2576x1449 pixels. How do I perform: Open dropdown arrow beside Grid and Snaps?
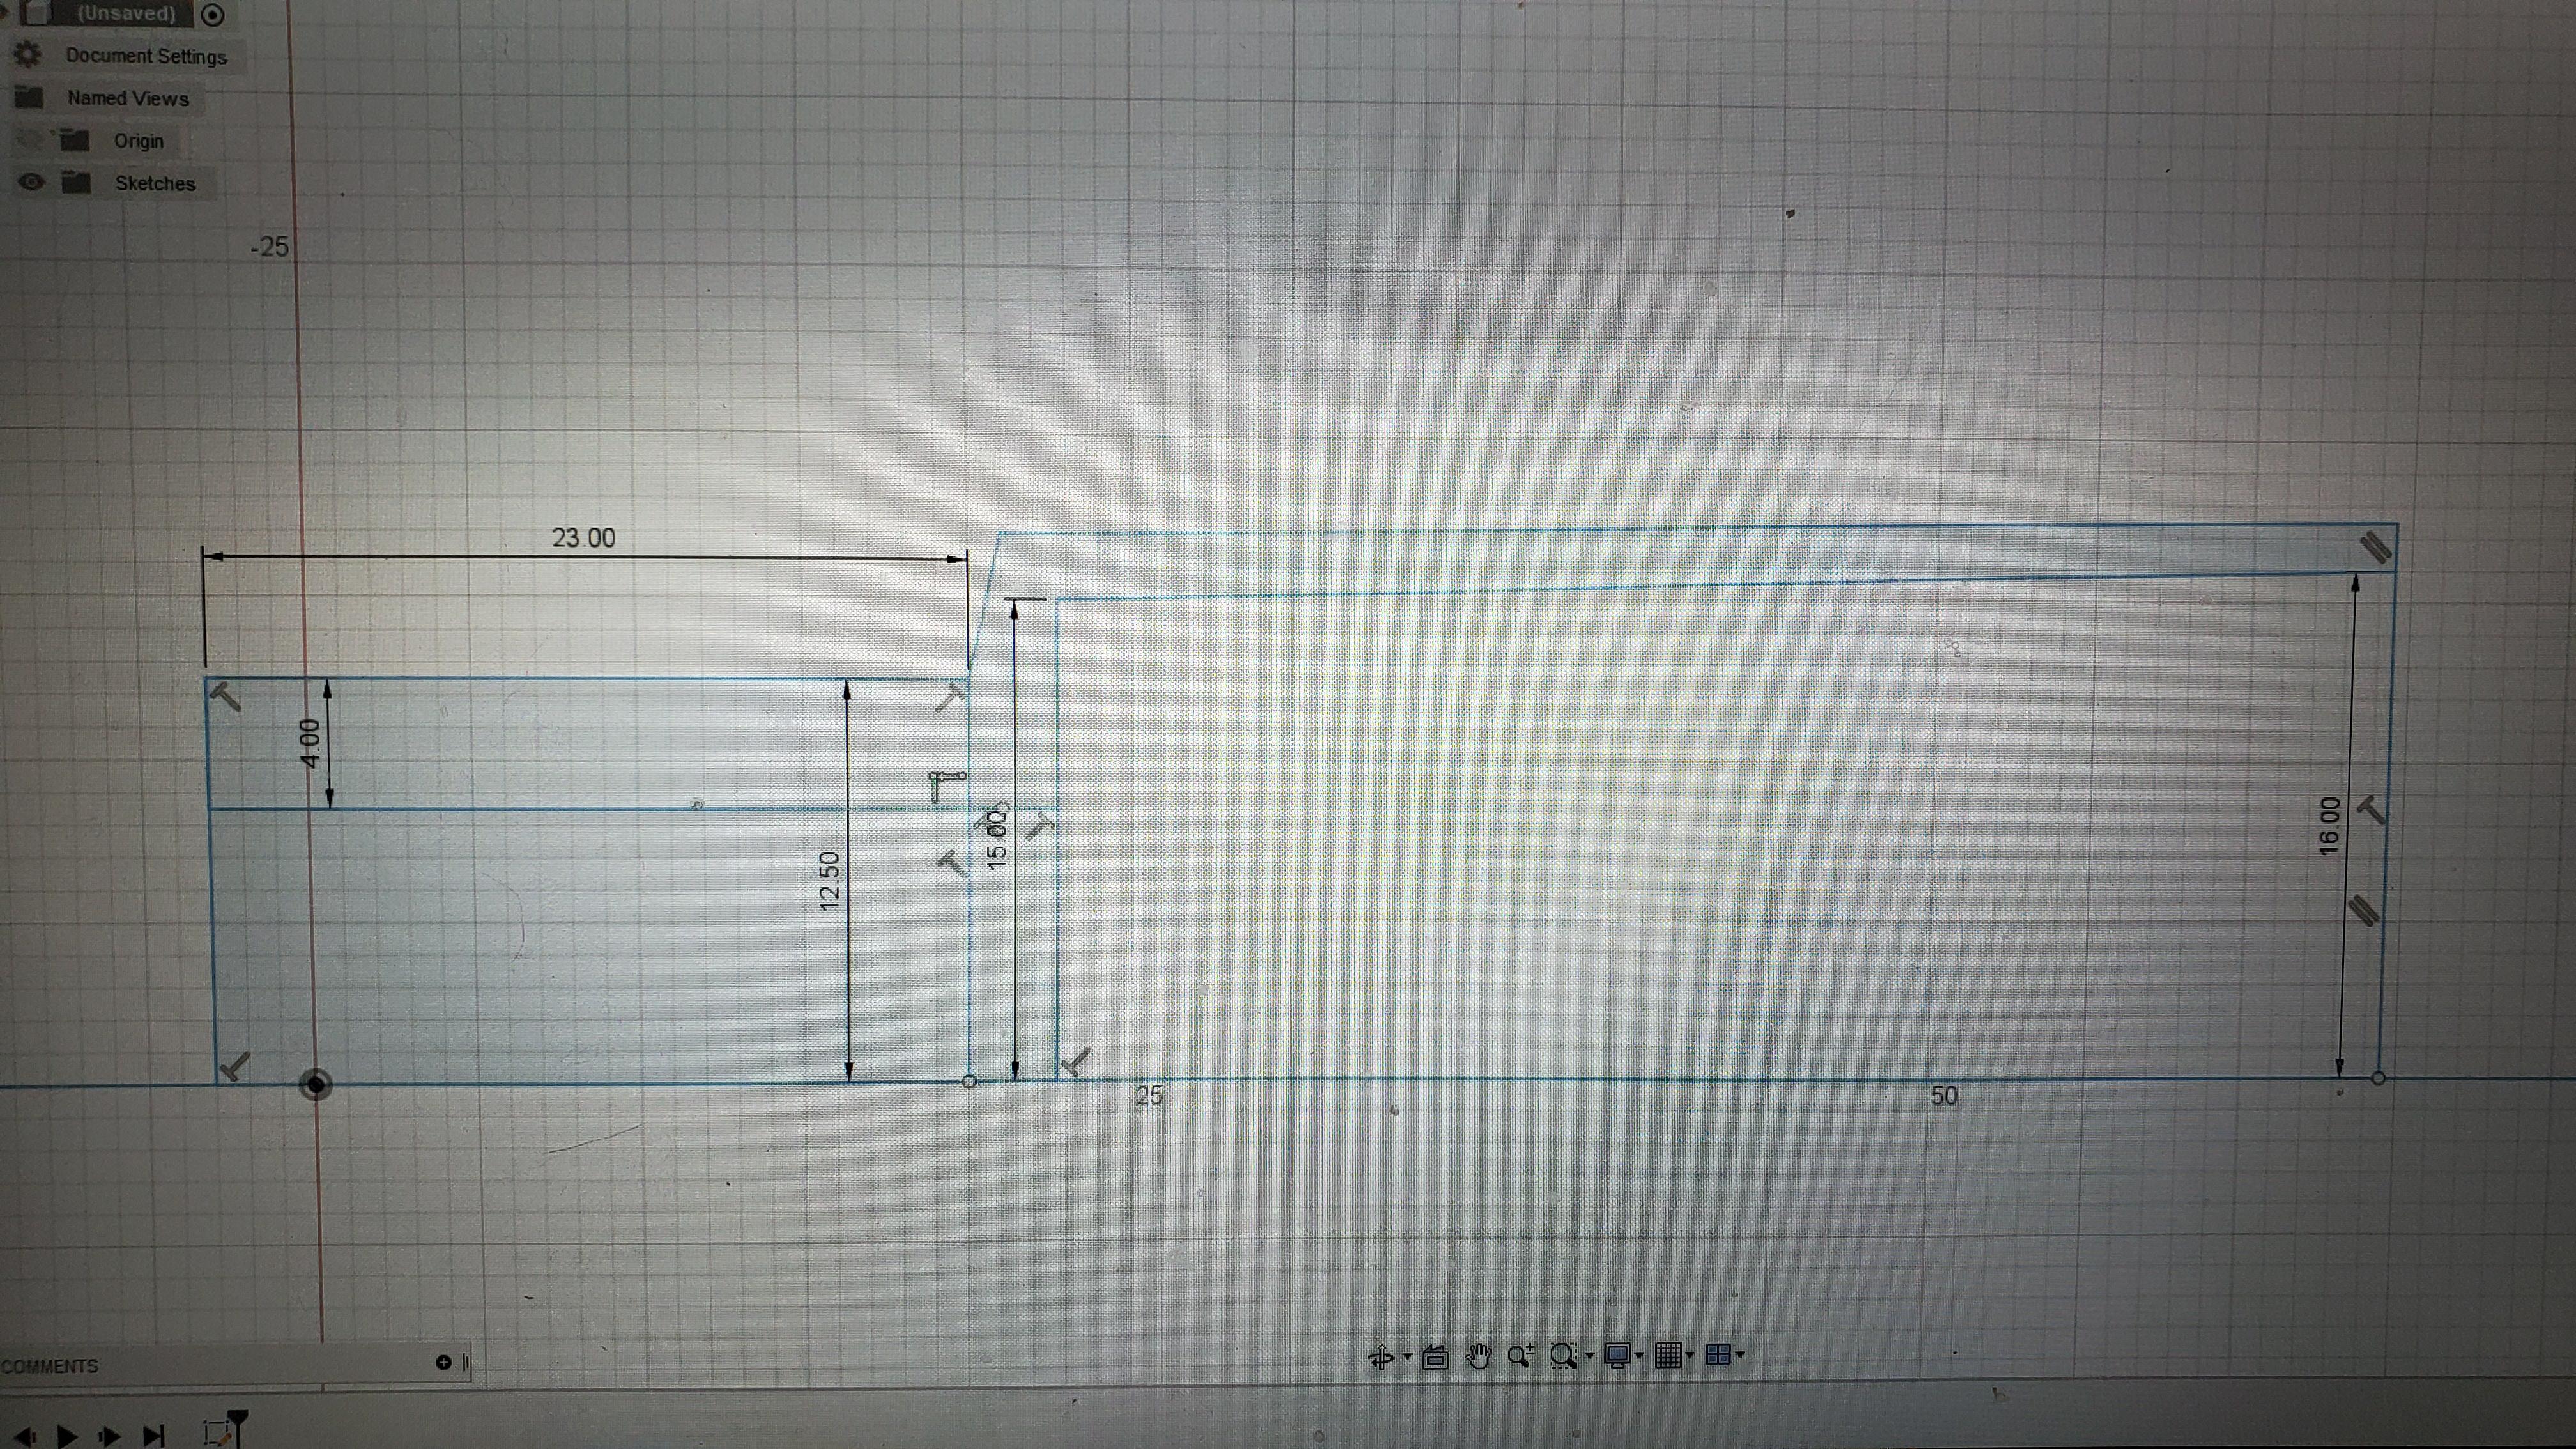coord(1690,1356)
